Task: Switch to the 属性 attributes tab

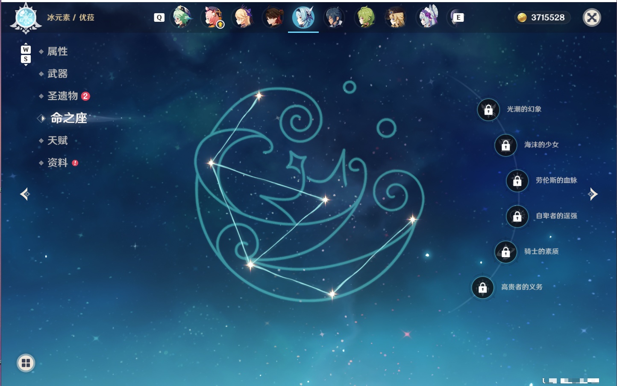Action: point(57,52)
